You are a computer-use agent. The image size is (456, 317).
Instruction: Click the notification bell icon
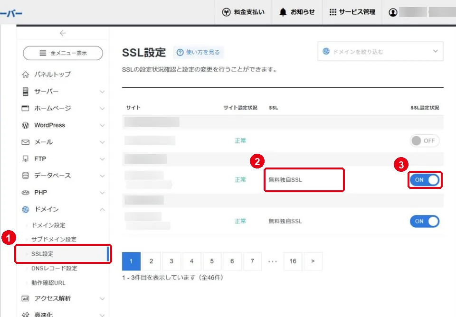click(x=283, y=12)
